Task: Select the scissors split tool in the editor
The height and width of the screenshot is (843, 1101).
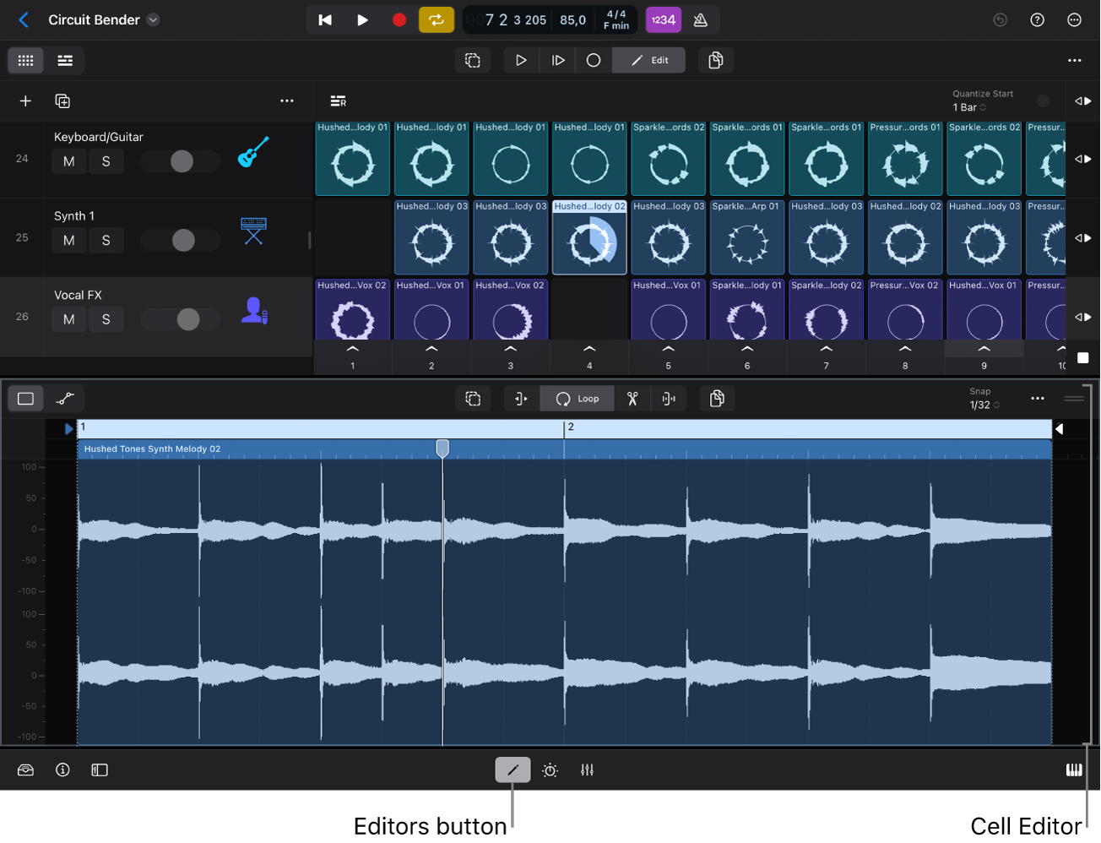Action: tap(631, 398)
